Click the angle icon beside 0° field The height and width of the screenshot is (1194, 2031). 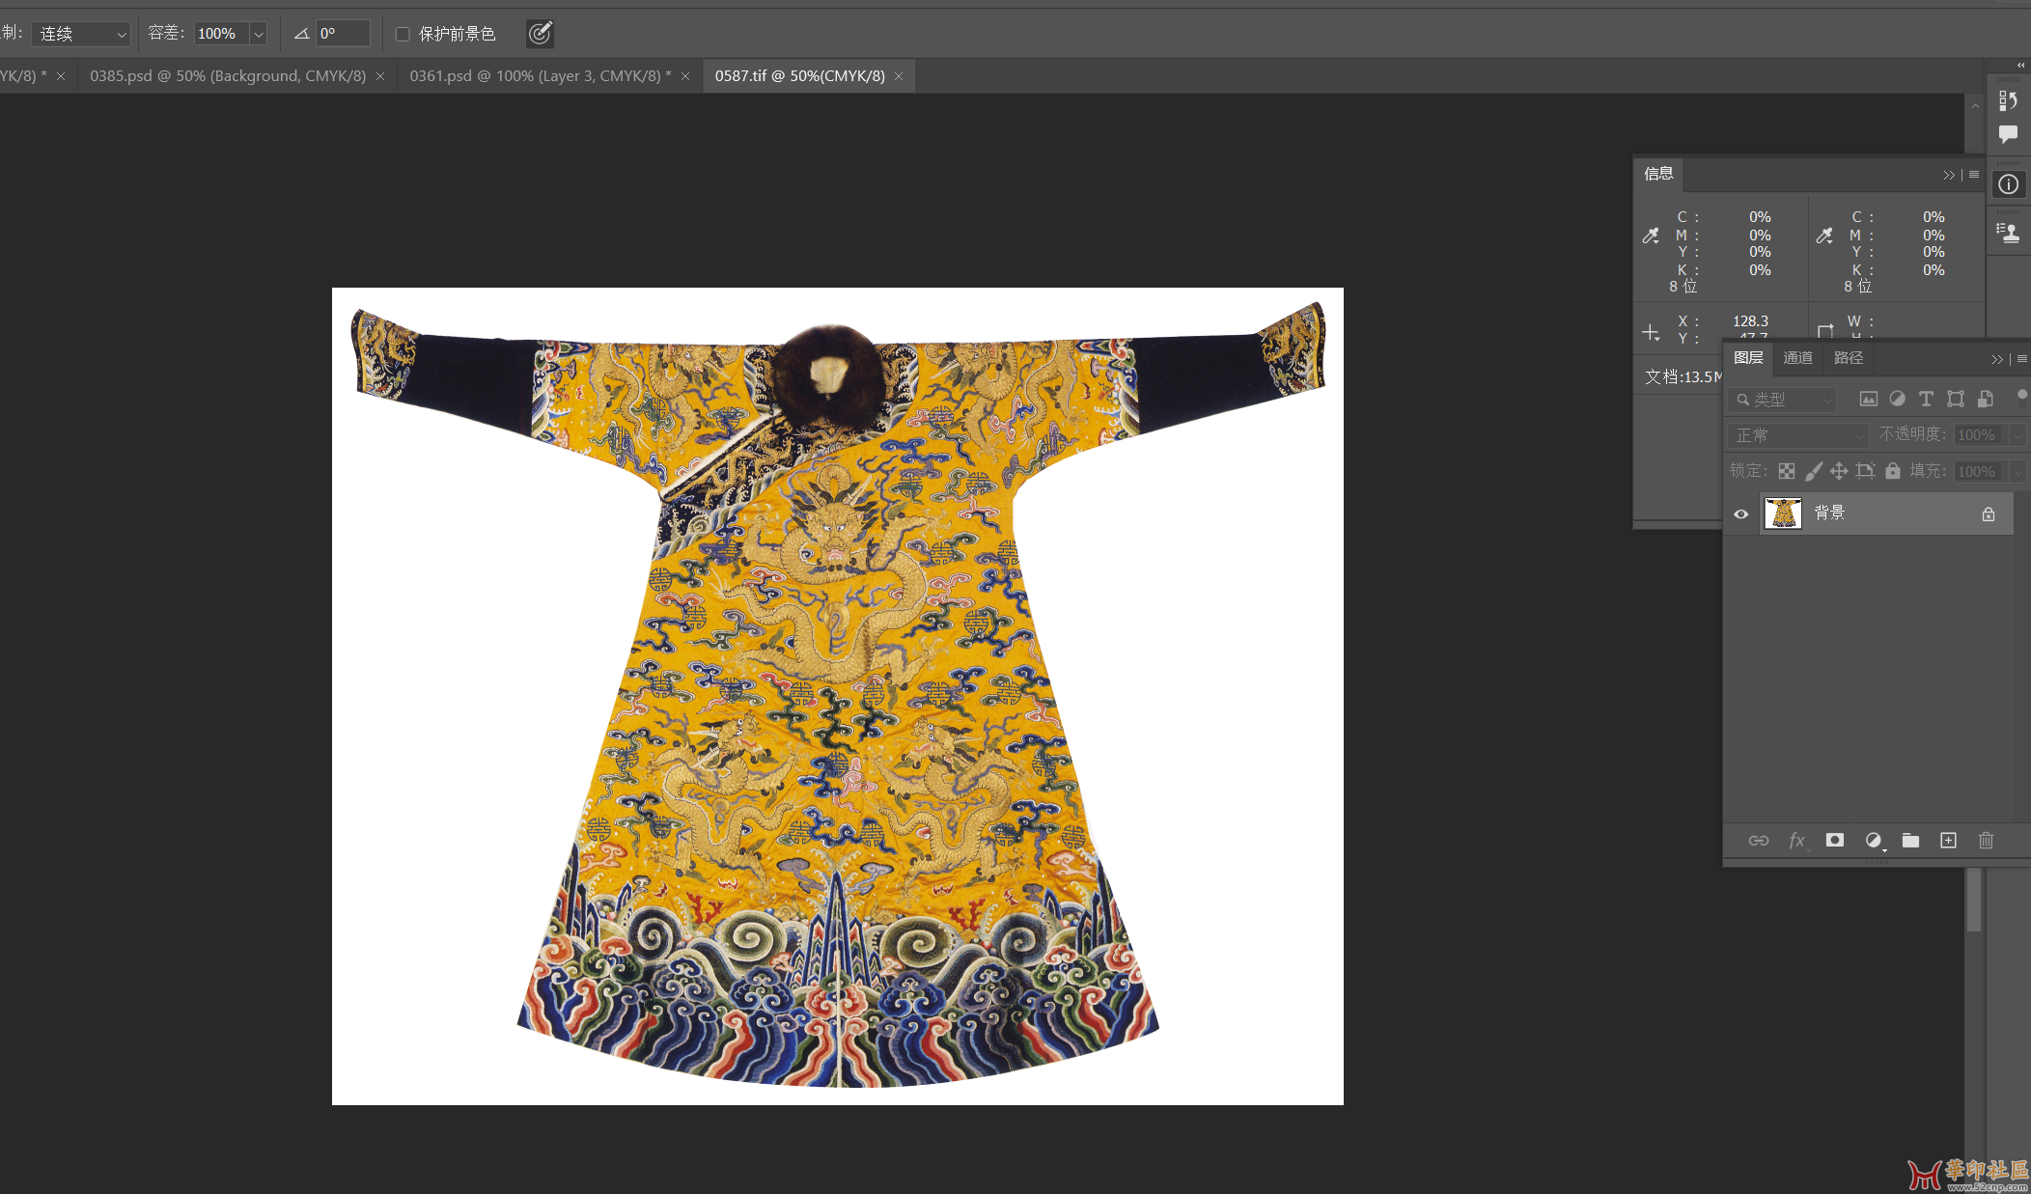pos(301,34)
